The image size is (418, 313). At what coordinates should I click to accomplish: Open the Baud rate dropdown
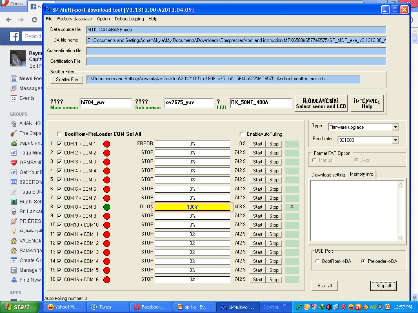pos(395,140)
